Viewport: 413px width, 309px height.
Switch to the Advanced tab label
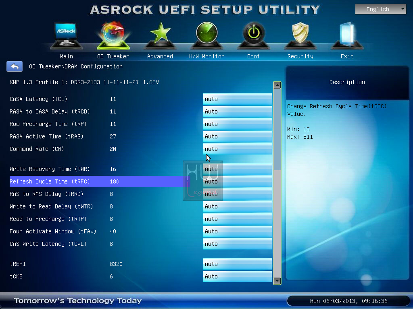coord(160,56)
